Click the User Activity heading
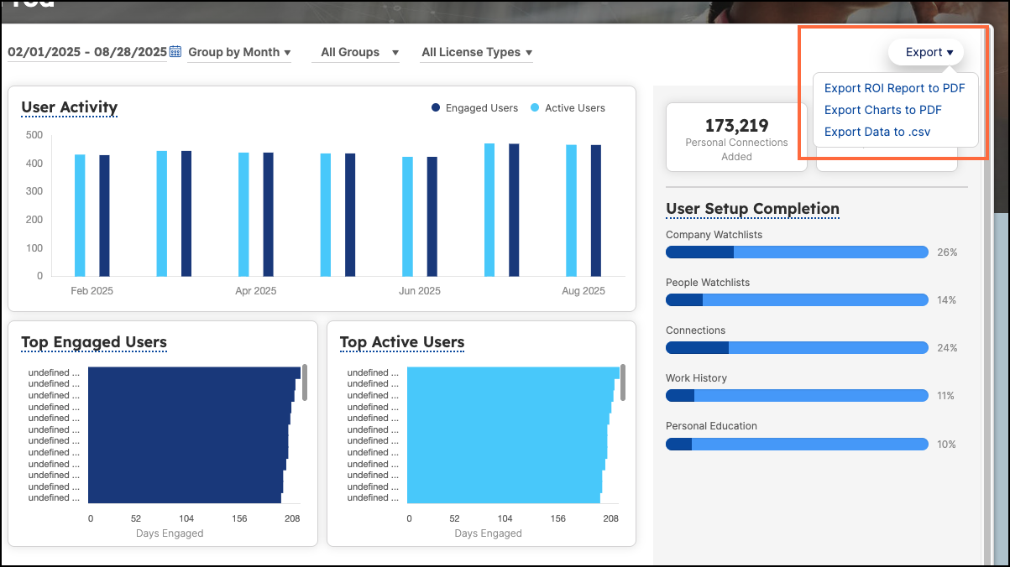Image resolution: width=1010 pixels, height=567 pixels. pyautogui.click(x=70, y=107)
